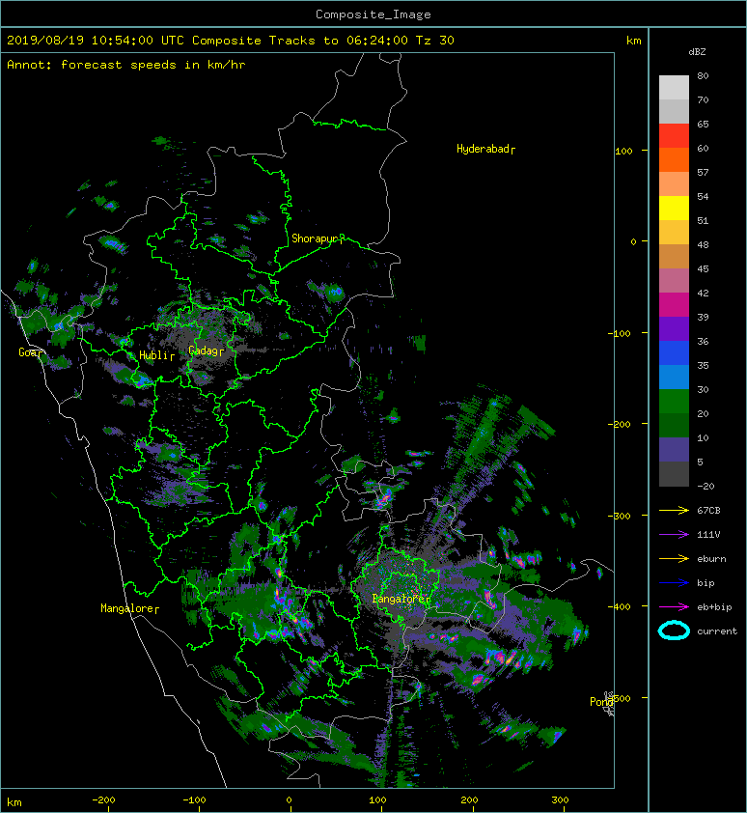Image resolution: width=747 pixels, height=813 pixels.
Task: Click the 80 value on dBZ scale
Action: 703,75
